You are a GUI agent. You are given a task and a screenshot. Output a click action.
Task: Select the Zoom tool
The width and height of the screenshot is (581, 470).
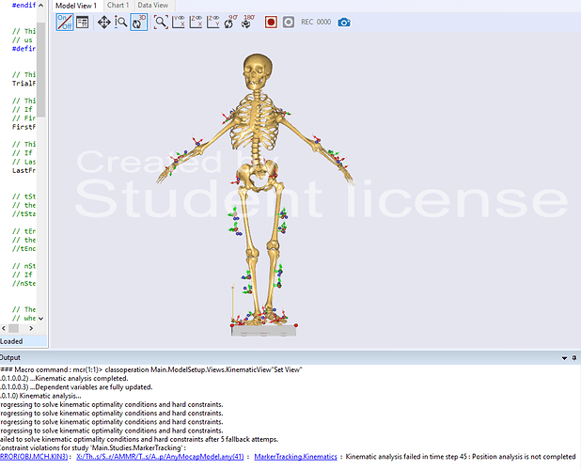pyautogui.click(x=120, y=23)
